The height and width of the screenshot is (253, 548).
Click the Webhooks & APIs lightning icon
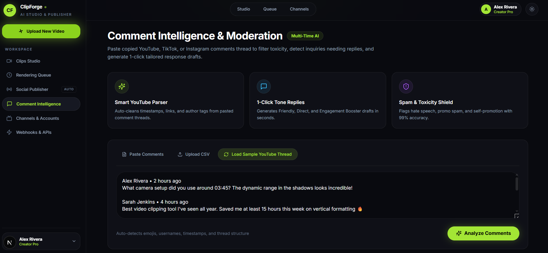click(9, 132)
